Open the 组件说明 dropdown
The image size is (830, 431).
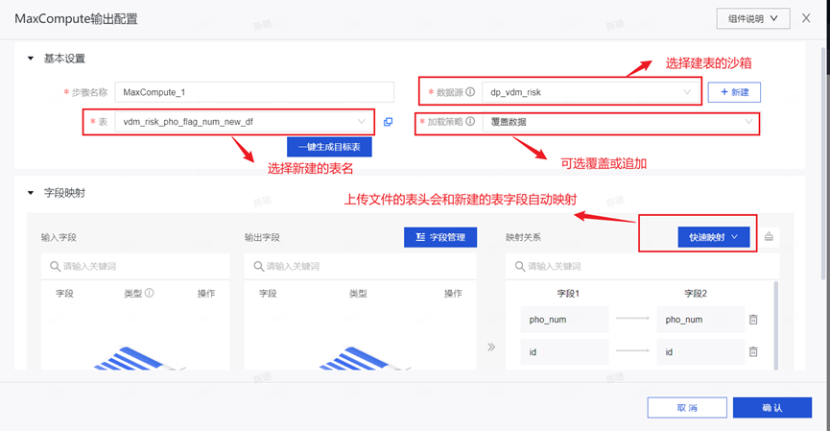point(753,18)
